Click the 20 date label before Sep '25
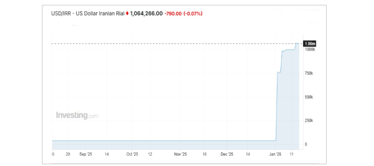 (68, 154)
